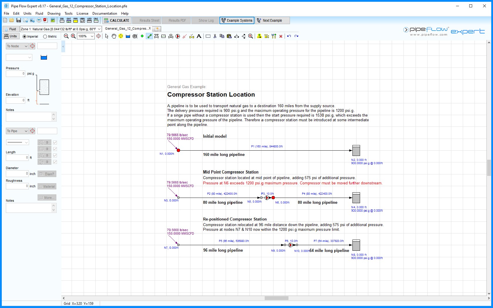
Task: Click the CALC settings toolbar icon
Action: click(x=96, y=20)
